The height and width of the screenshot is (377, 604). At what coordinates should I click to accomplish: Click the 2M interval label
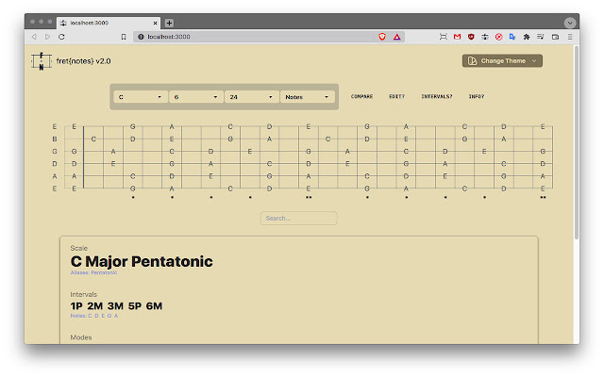coord(94,306)
